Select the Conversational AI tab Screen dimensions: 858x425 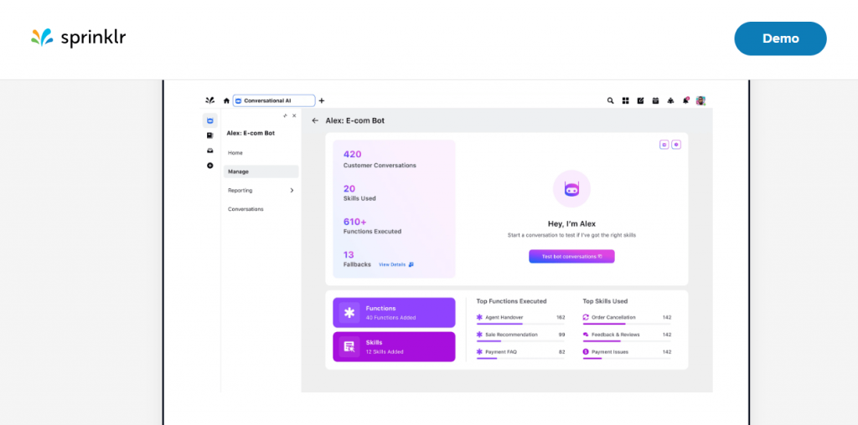pos(274,100)
